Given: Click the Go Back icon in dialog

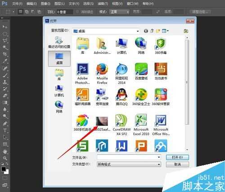Looking at the screenshot, I should coord(146,31).
